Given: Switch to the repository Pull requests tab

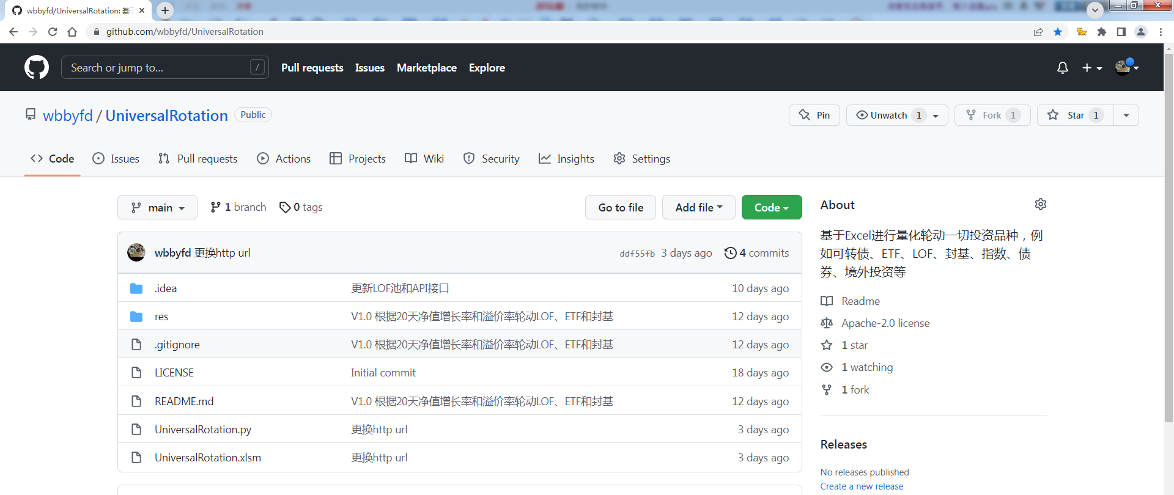Looking at the screenshot, I should (x=198, y=159).
